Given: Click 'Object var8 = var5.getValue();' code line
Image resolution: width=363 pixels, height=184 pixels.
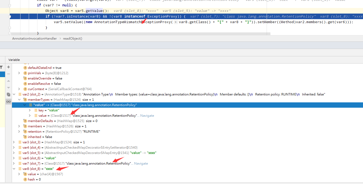Looking at the screenshot, I should point(77,11).
